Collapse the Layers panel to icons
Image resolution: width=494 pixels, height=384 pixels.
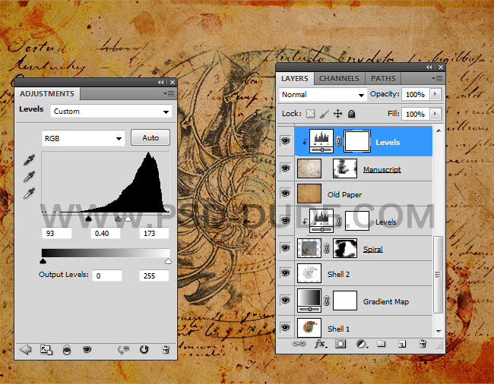pos(429,68)
